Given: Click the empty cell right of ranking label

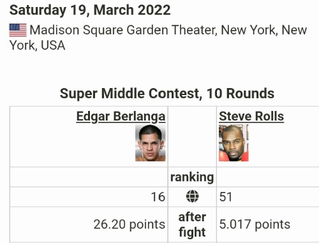Looking at the screenshot, I should point(268,177).
